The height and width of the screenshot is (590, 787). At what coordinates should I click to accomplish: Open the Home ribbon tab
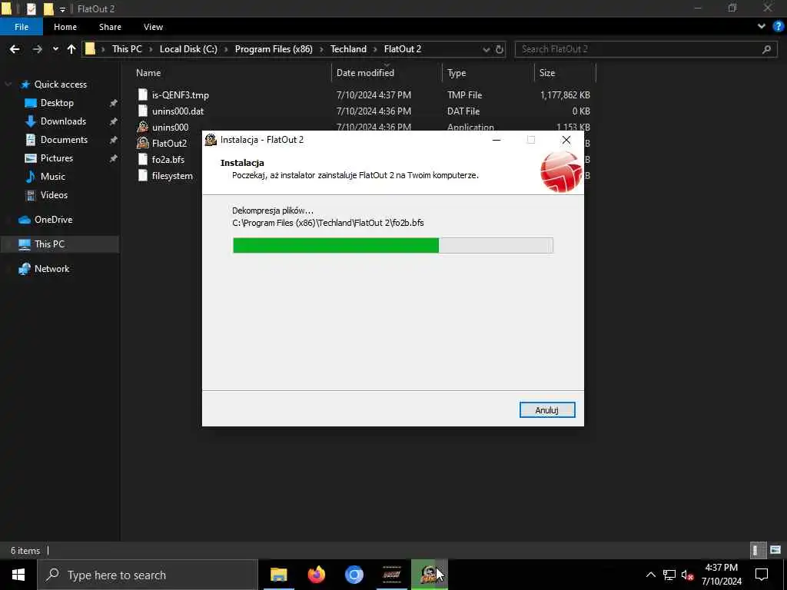click(x=65, y=27)
